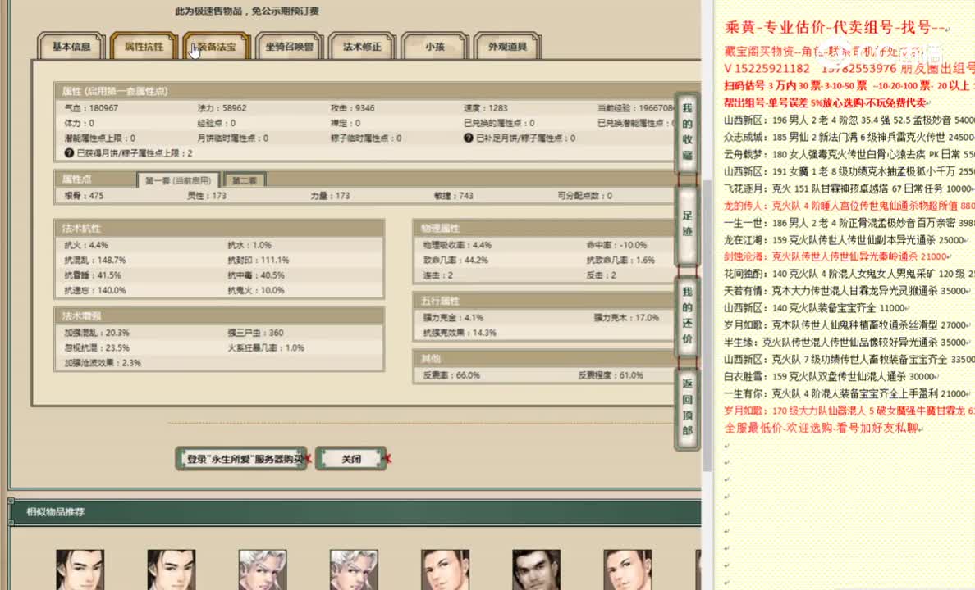This screenshot has width=975, height=590.
Task: Click the 抗致命几率：1.6% entry
Action: [x=620, y=261]
